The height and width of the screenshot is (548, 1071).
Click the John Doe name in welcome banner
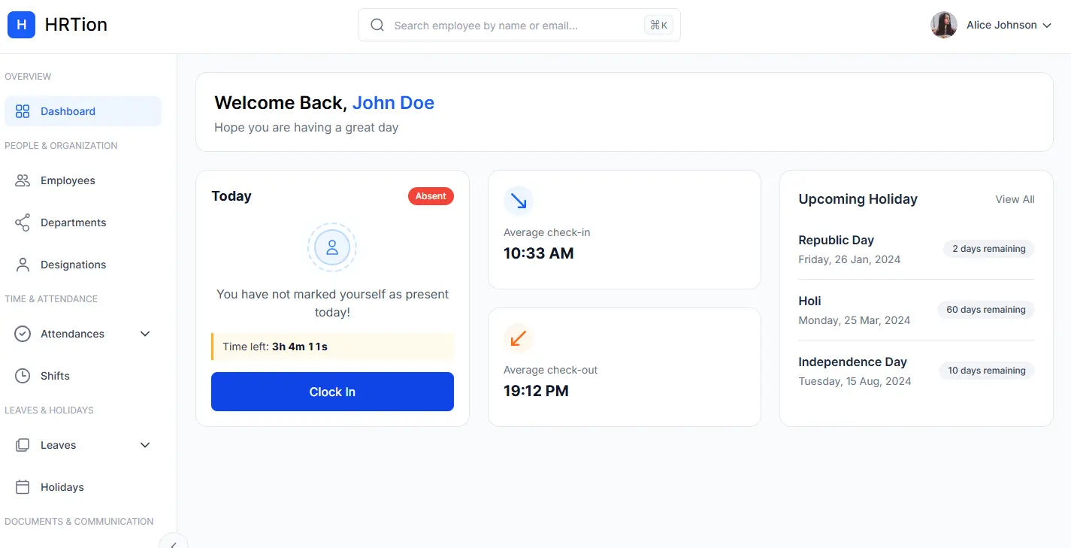(x=393, y=103)
